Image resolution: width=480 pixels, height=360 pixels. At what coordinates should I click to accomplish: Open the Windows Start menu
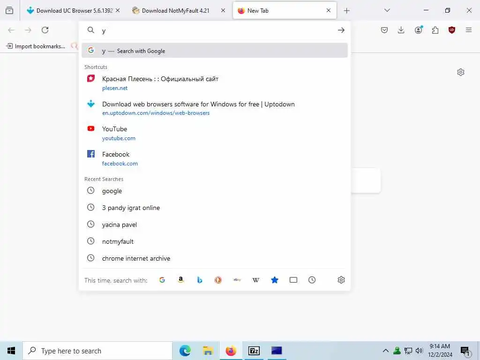click(11, 351)
